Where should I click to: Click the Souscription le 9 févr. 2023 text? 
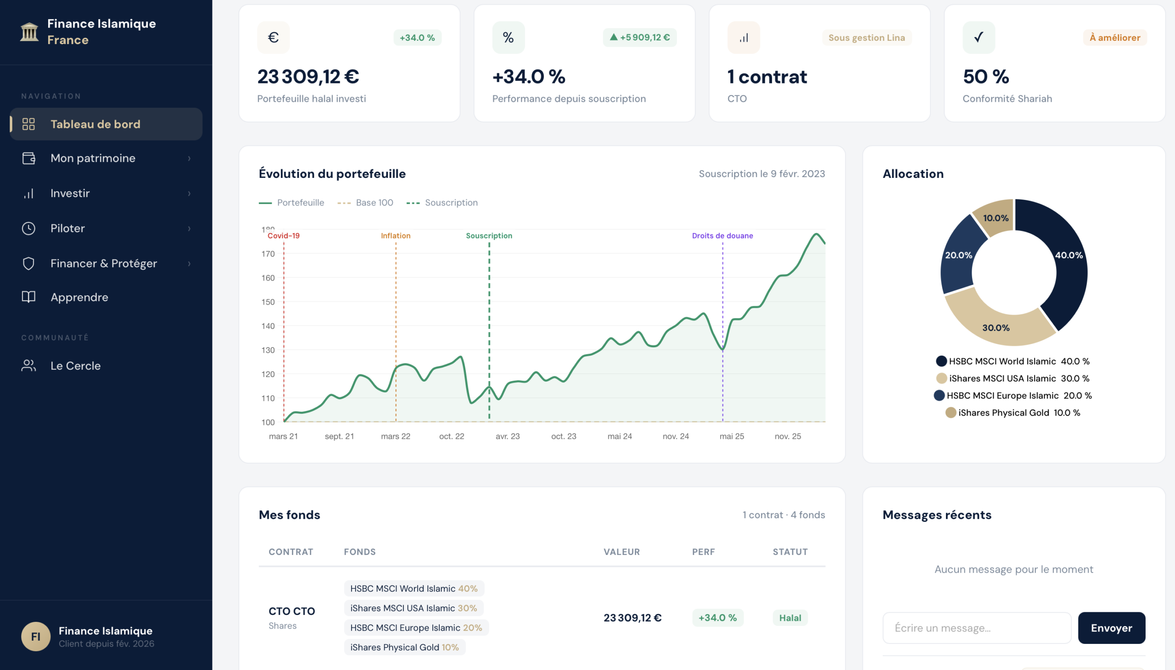pos(762,173)
